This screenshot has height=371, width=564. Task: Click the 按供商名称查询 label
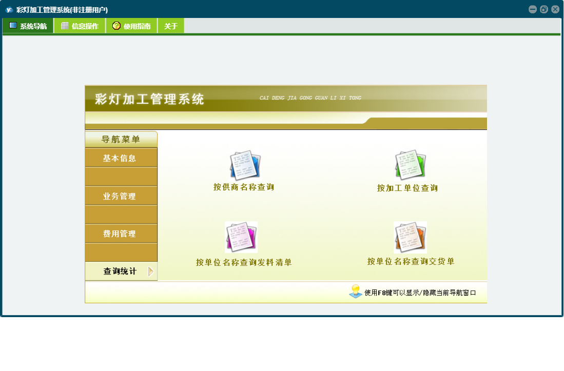click(x=244, y=187)
